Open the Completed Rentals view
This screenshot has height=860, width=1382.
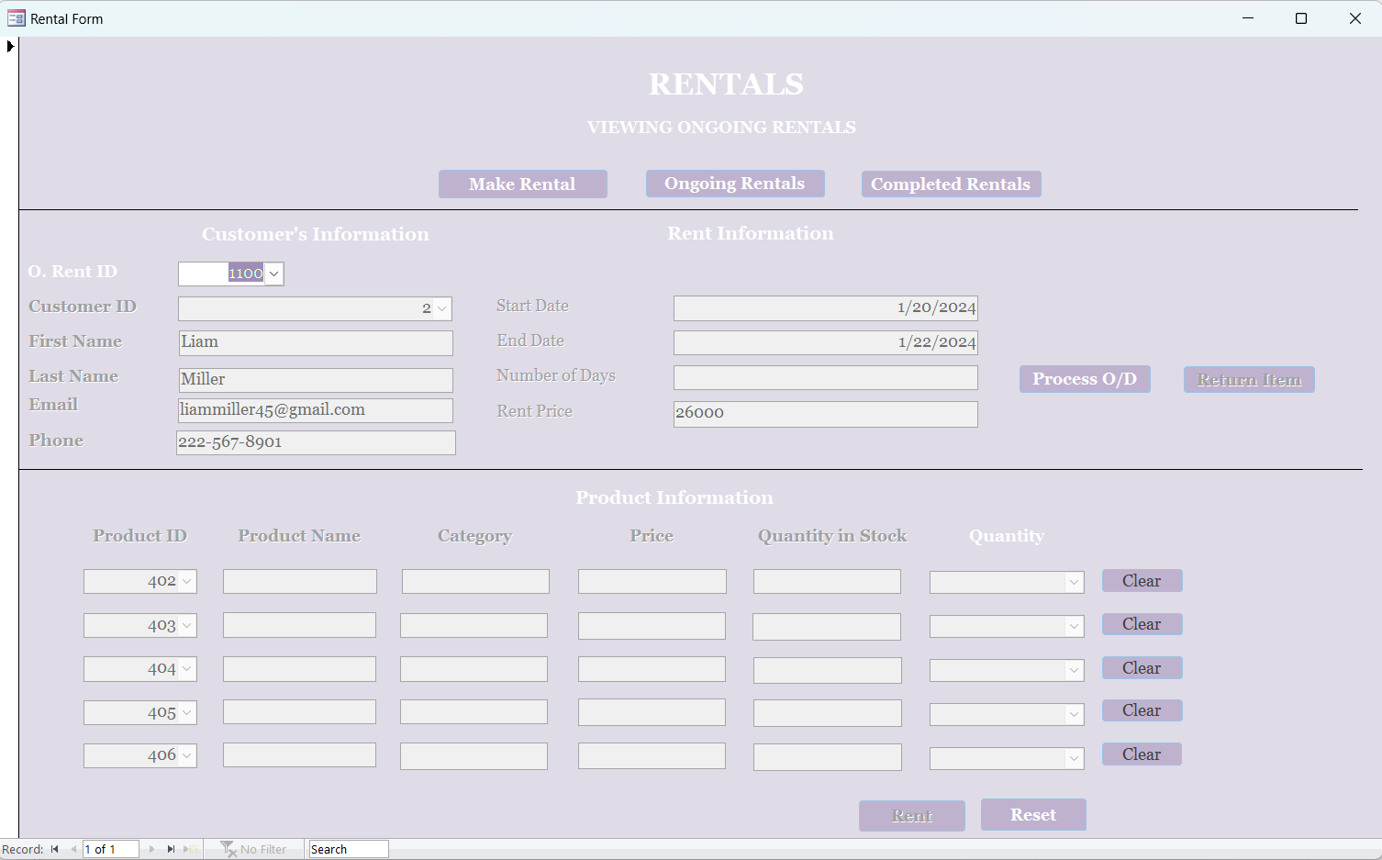950,184
